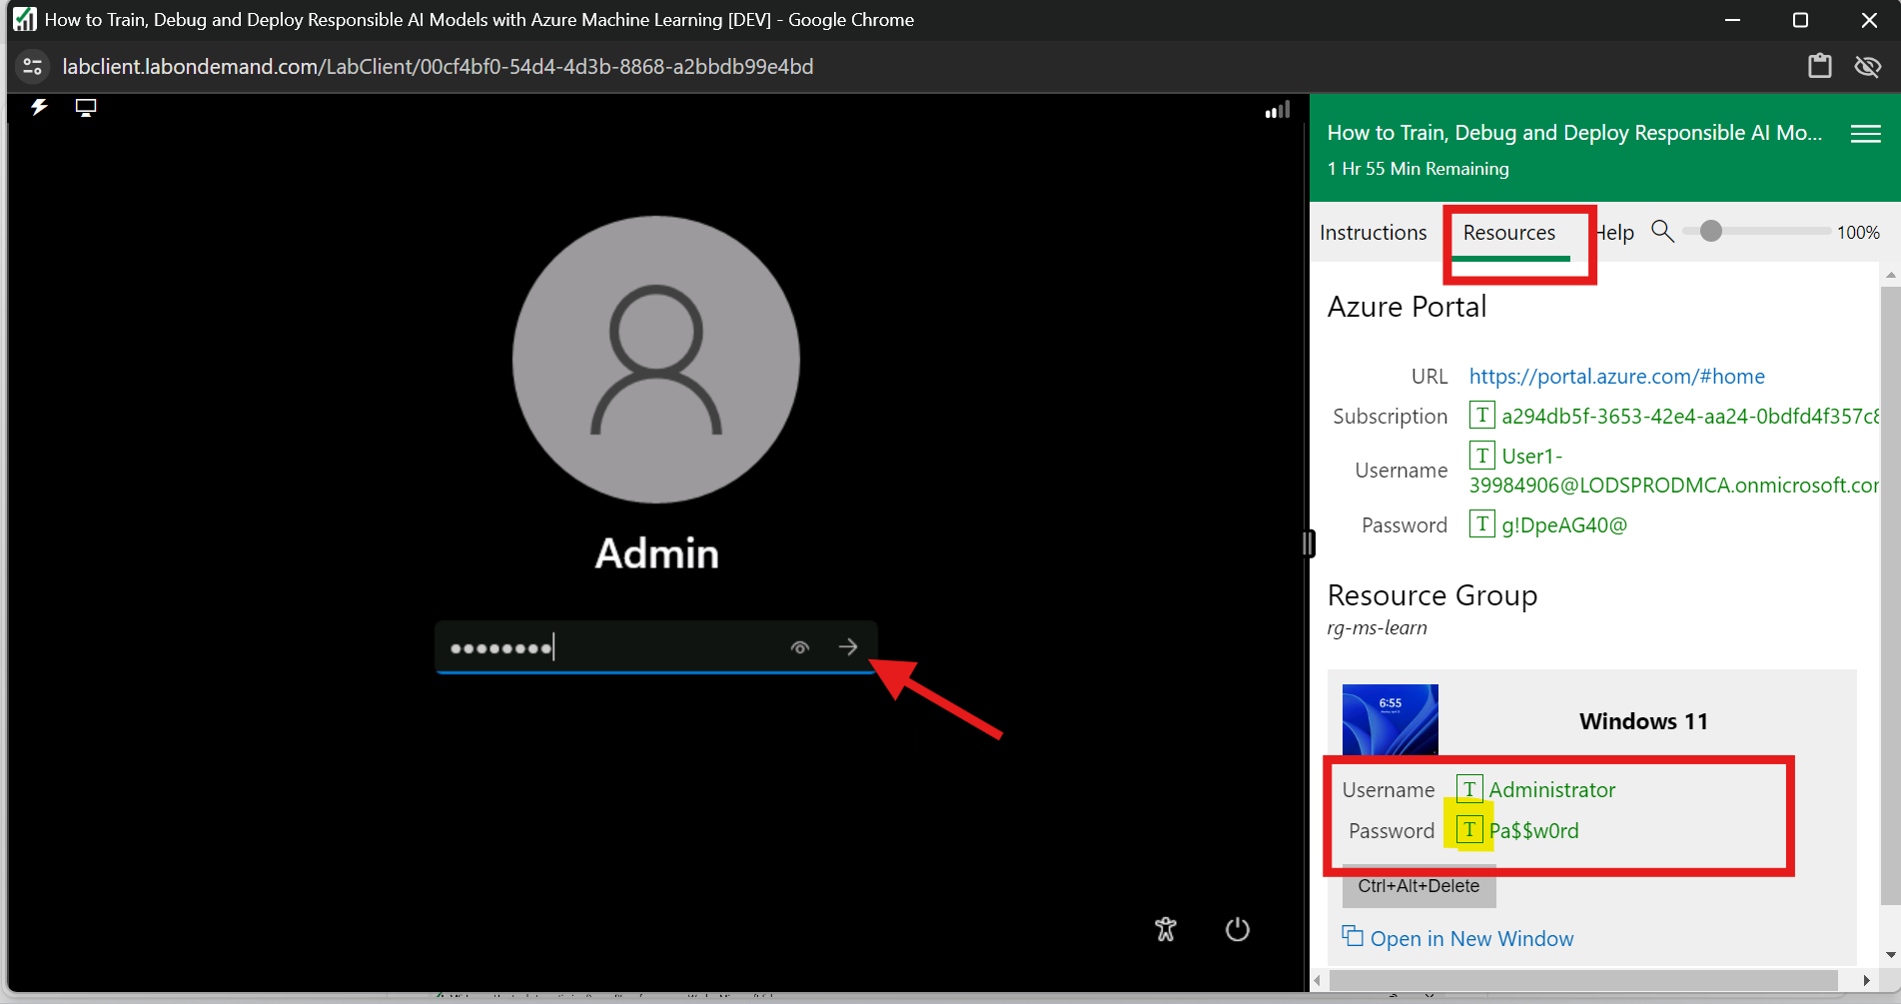The width and height of the screenshot is (1901, 1004).
Task: Click the panel splitter handle
Action: 1309,543
